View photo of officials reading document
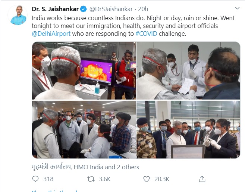This screenshot has height=192, width=245. (x=188, y=70)
